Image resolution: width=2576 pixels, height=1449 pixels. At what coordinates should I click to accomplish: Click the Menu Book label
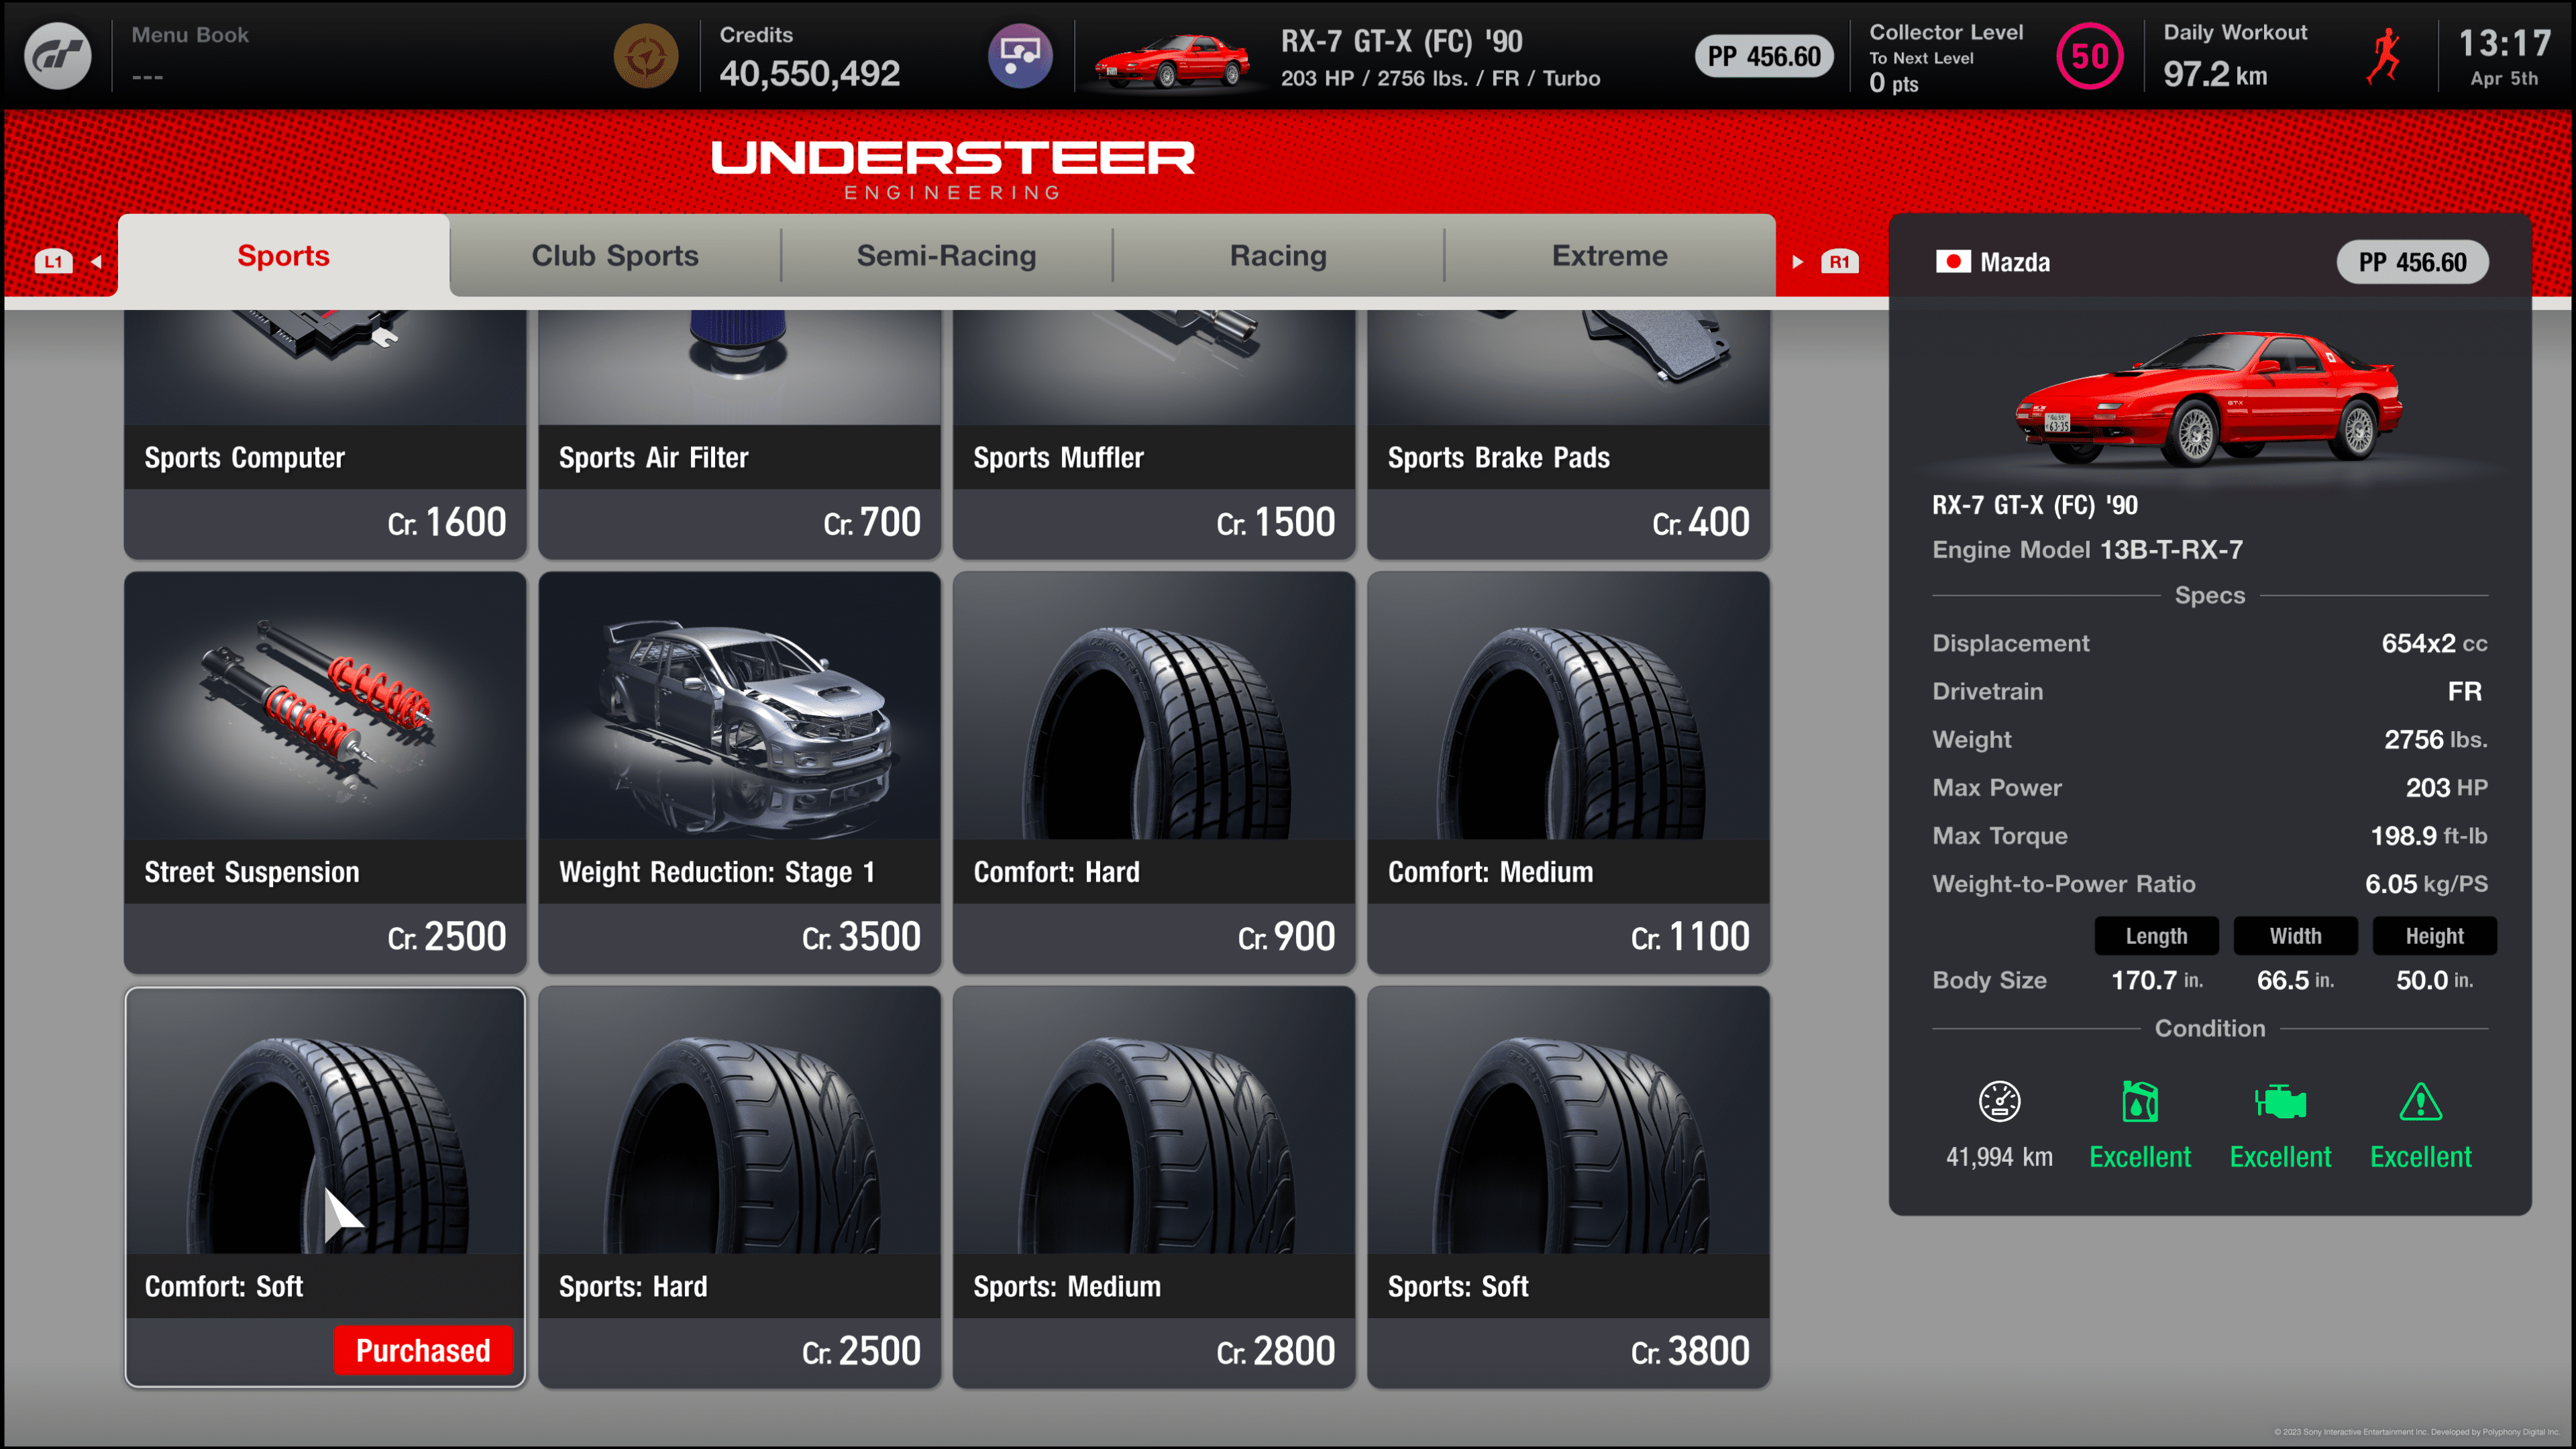[x=190, y=35]
